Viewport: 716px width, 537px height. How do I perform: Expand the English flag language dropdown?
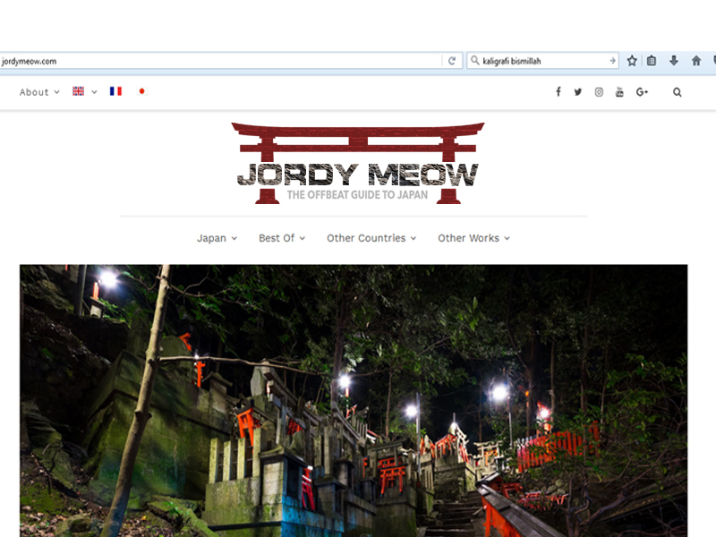point(84,91)
